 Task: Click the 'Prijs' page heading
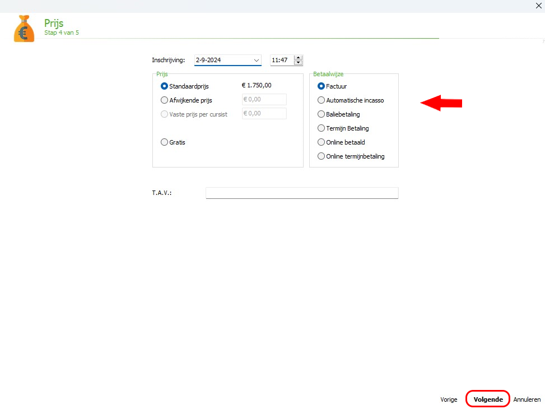coord(54,23)
